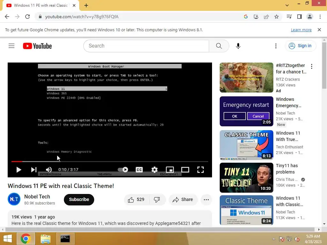Enter full screen mode

pyautogui.click(x=201, y=170)
